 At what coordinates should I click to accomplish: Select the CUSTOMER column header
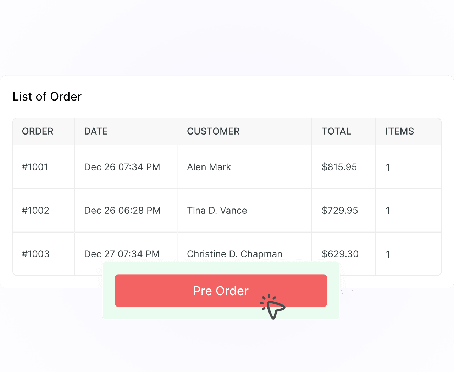(213, 131)
